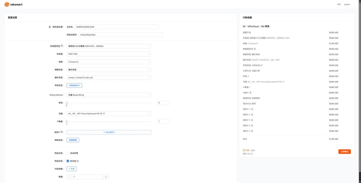The height and width of the screenshot is (183, 361).
Task: Switch language to 中文
Action: (x=339, y=4)
